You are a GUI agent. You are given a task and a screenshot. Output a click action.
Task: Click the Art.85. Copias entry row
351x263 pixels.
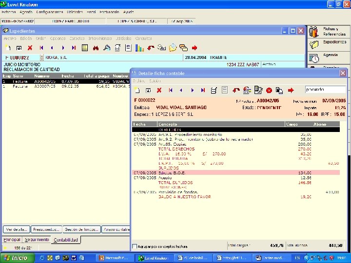[236, 144]
